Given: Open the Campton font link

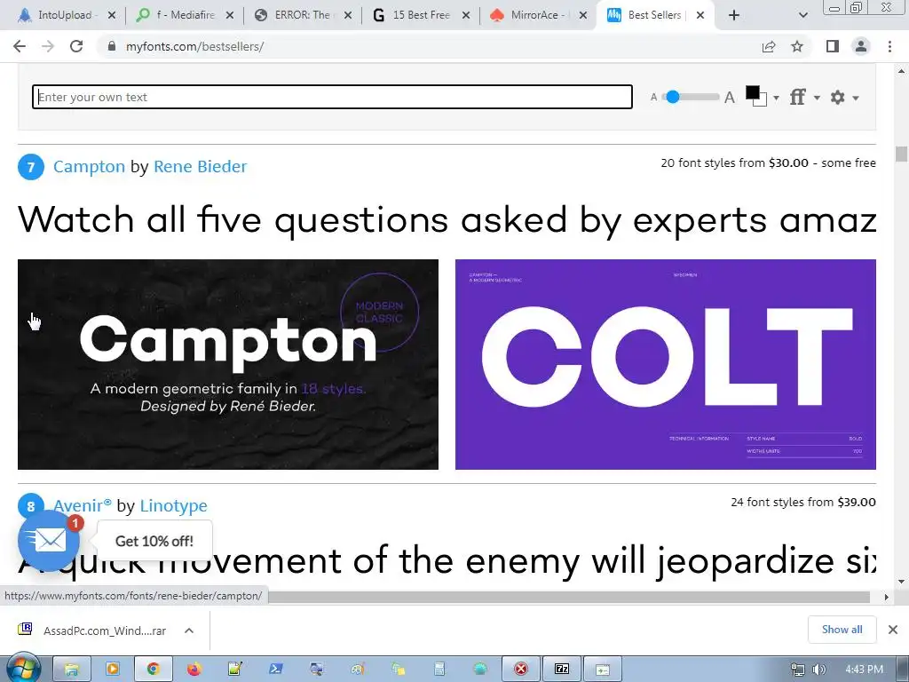Looking at the screenshot, I should tap(90, 166).
